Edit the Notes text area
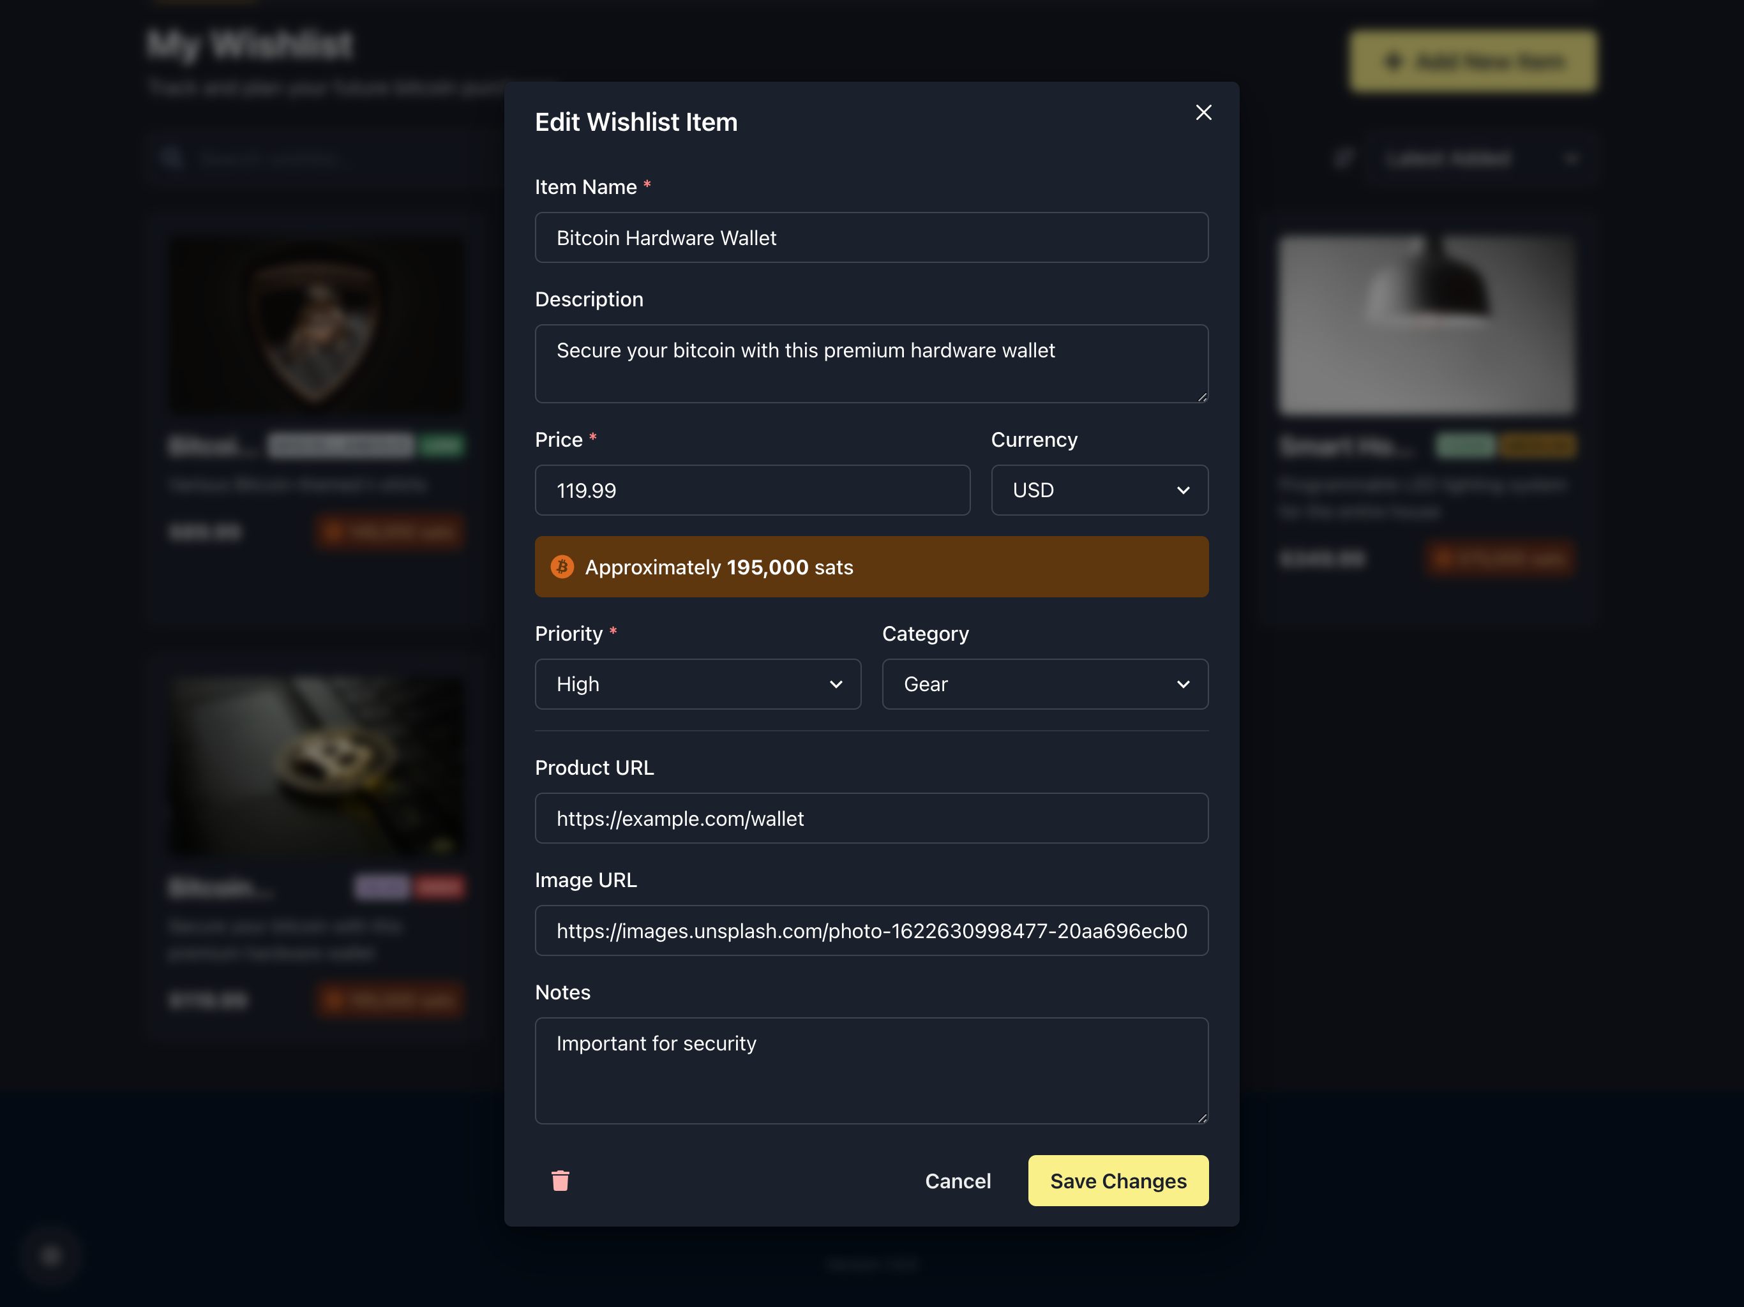The image size is (1744, 1307). 871,1070
